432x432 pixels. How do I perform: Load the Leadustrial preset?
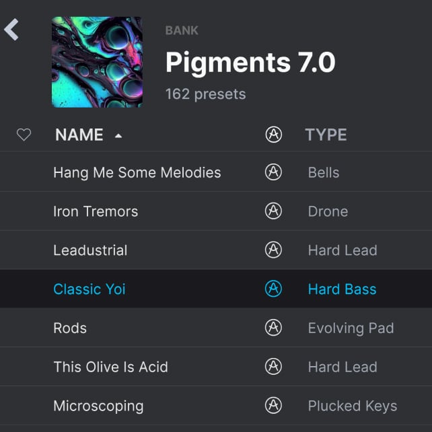90,250
